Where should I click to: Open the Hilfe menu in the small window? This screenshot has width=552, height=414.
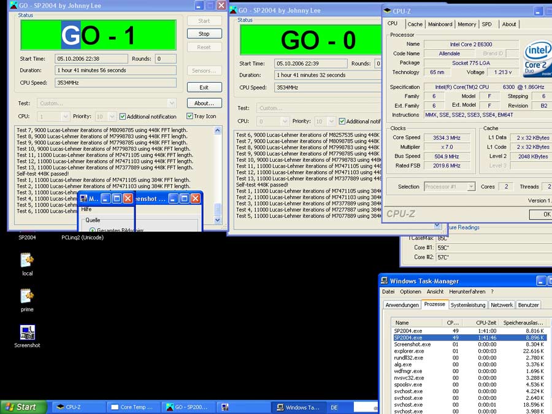point(86,209)
